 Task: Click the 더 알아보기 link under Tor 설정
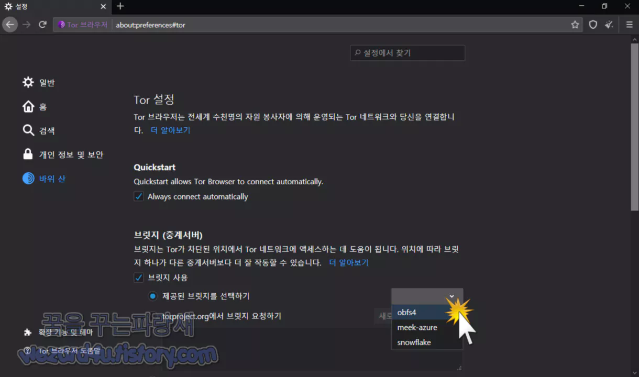(170, 129)
